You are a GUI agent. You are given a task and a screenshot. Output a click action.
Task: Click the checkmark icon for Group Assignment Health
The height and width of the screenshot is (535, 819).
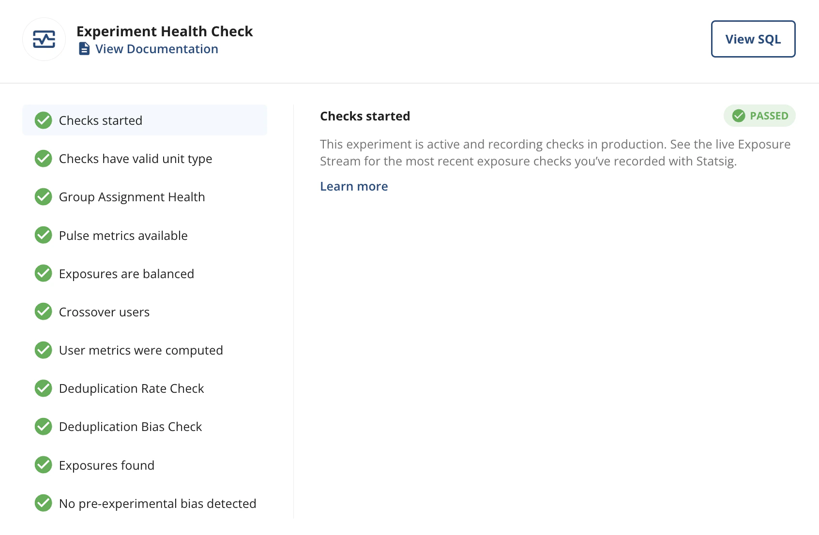pos(43,196)
